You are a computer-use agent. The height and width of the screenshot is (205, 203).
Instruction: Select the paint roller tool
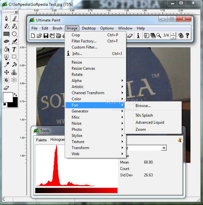tap(14, 65)
